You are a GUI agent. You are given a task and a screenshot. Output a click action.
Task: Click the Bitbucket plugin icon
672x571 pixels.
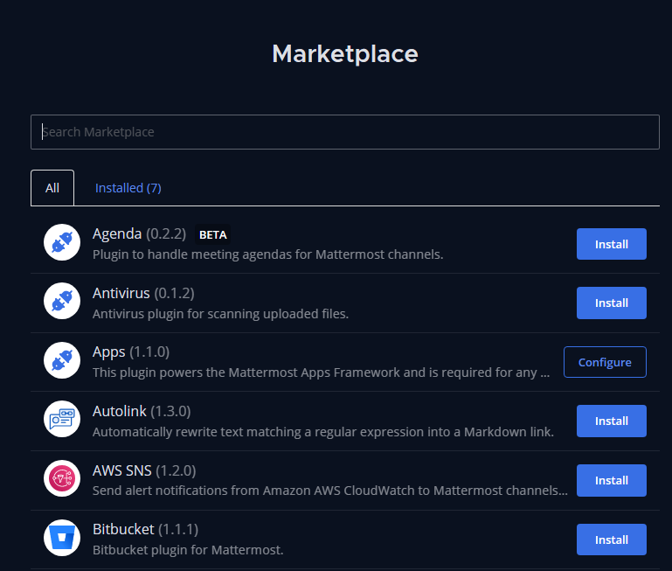pyautogui.click(x=62, y=538)
